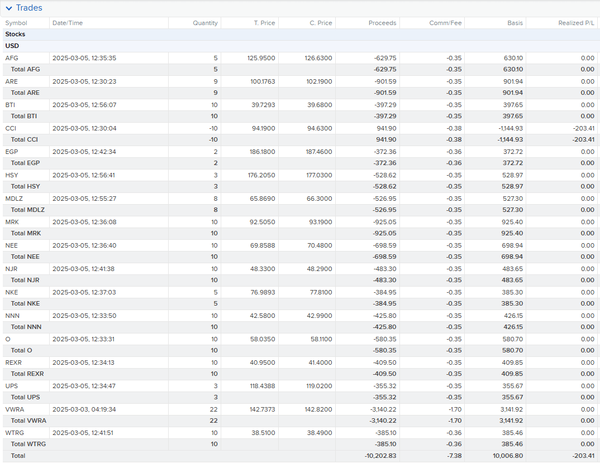Click grand total basis 10,006.80
The width and height of the screenshot is (600, 464).
point(508,456)
